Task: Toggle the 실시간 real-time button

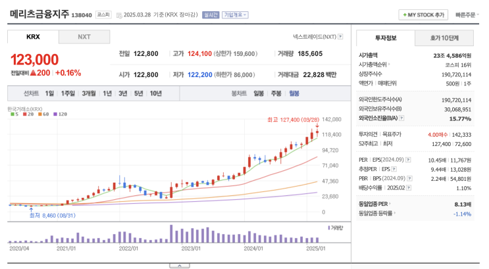Action: 211,15
